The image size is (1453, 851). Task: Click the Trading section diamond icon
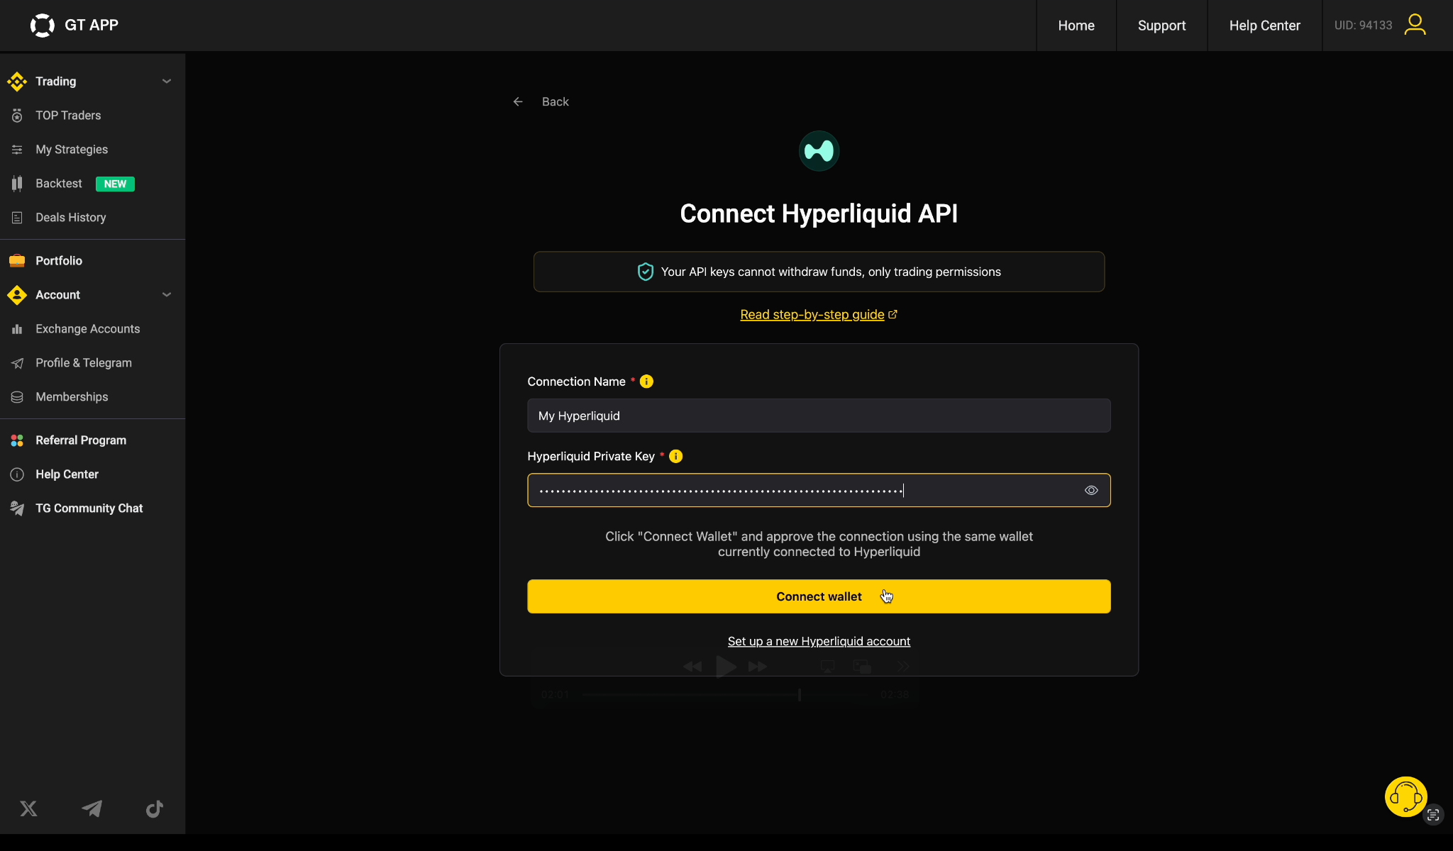pyautogui.click(x=17, y=81)
